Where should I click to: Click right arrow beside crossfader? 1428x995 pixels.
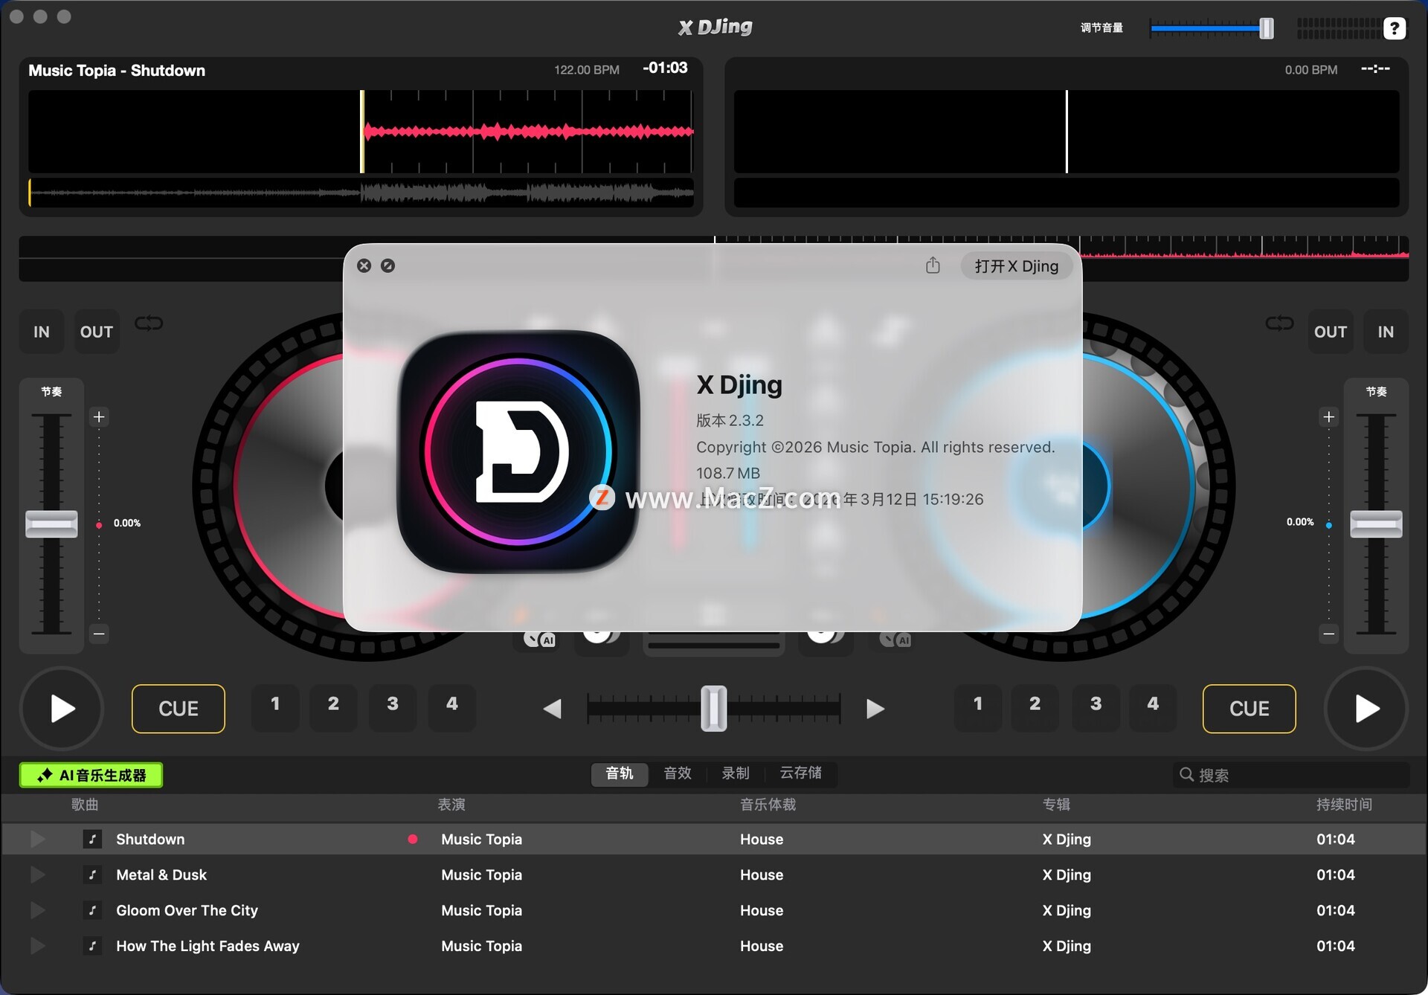875,709
